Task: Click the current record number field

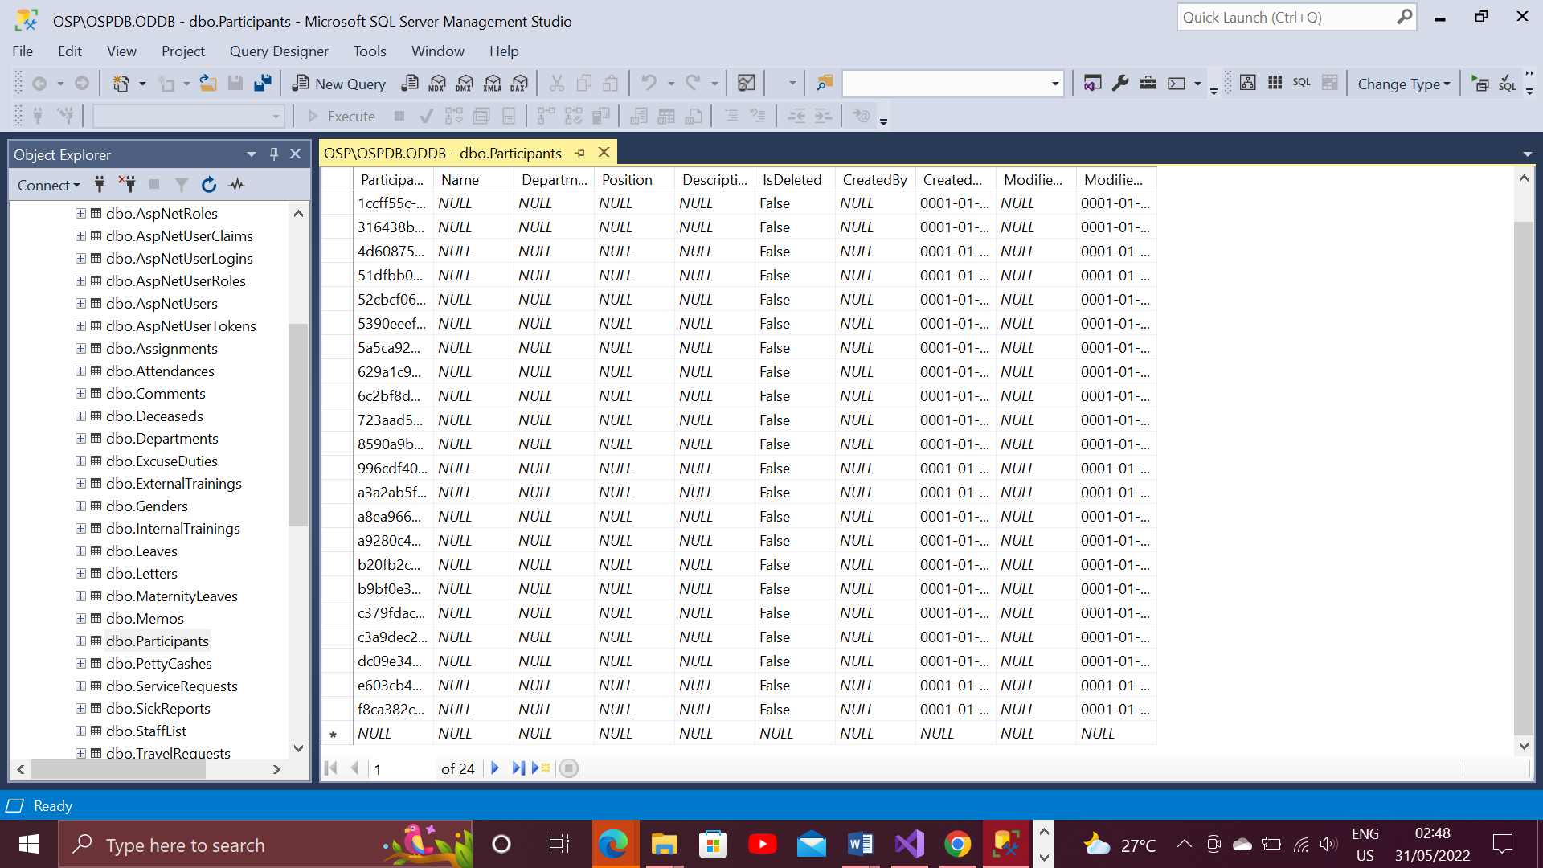Action: (x=402, y=768)
